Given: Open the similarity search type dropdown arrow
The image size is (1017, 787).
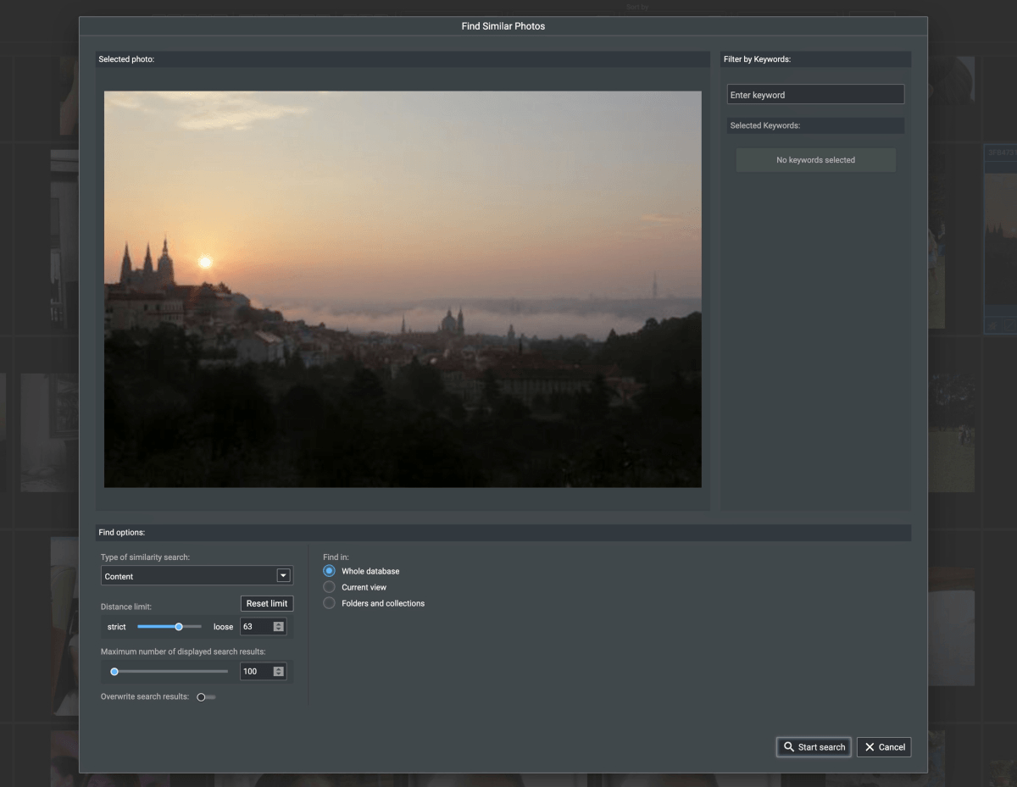Looking at the screenshot, I should tap(283, 575).
